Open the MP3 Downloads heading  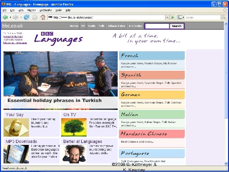[21, 141]
